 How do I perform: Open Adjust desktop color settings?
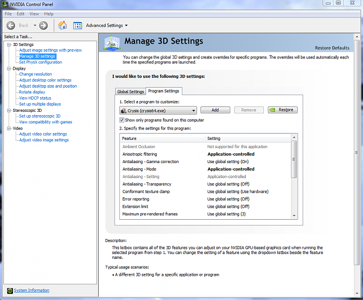coord(45,80)
